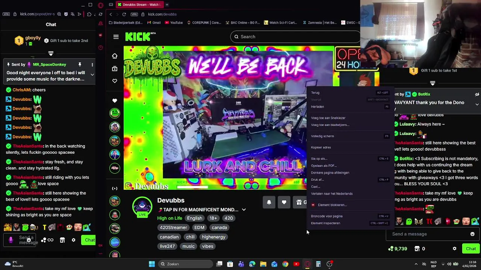This screenshot has width=481, height=270.
Task: Open the Kick hamburger menu
Action: [116, 37]
